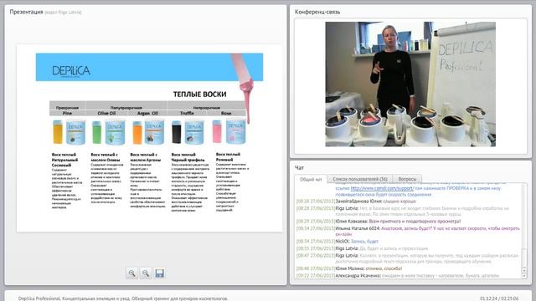Click the DEPILICA logo on the slide
The height and width of the screenshot is (301, 536).
click(71, 71)
